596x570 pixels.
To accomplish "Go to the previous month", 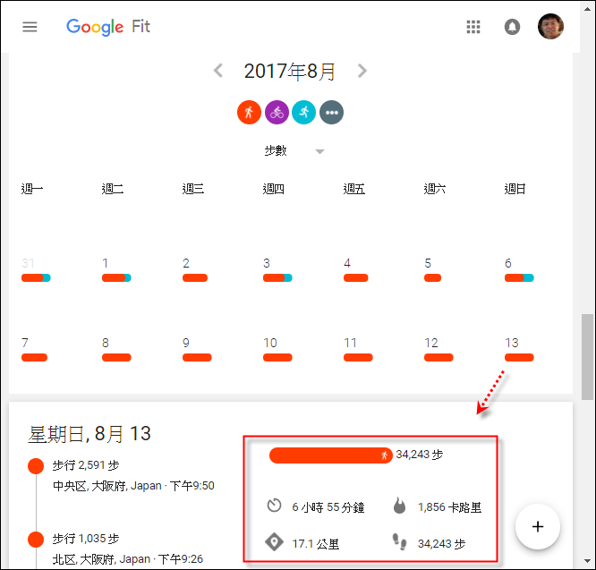I will 218,71.
